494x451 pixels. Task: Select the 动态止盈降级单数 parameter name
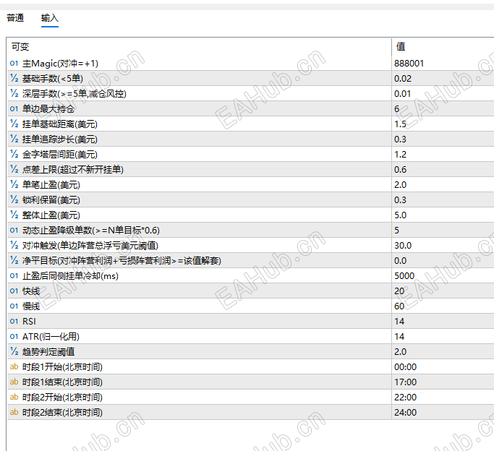(91, 231)
